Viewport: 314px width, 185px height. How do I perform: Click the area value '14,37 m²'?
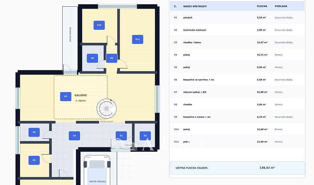pos(262,43)
